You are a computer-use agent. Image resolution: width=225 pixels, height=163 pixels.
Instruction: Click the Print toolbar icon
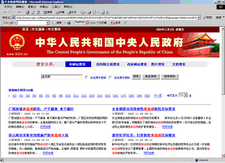(89, 12)
